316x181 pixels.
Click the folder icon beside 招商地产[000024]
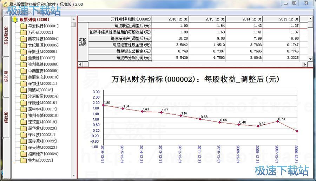pyautogui.click(x=24, y=154)
